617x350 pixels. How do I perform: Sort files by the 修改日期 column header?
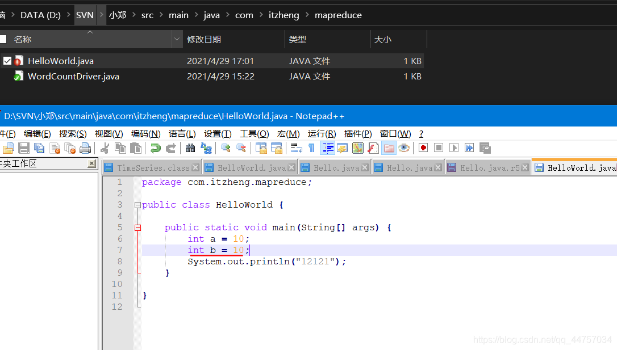coord(204,40)
